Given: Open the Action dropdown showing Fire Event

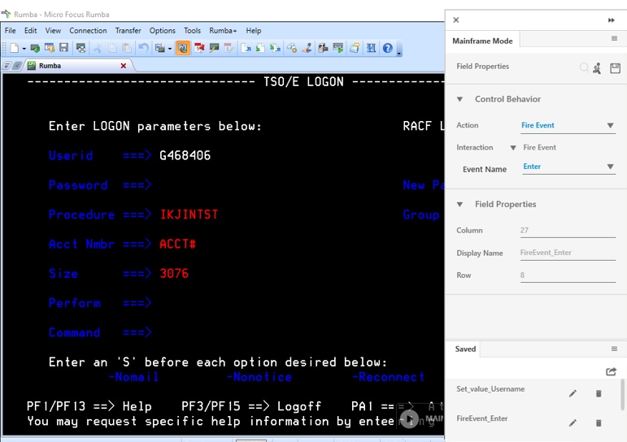Looking at the screenshot, I should pyautogui.click(x=568, y=125).
